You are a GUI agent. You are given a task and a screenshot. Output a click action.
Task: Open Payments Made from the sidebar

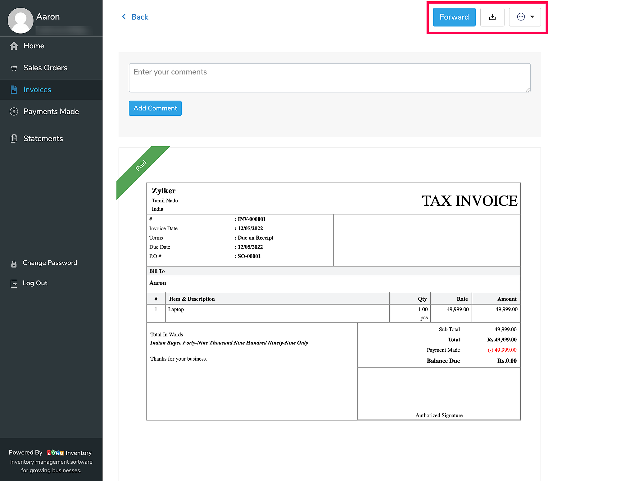[51, 111]
